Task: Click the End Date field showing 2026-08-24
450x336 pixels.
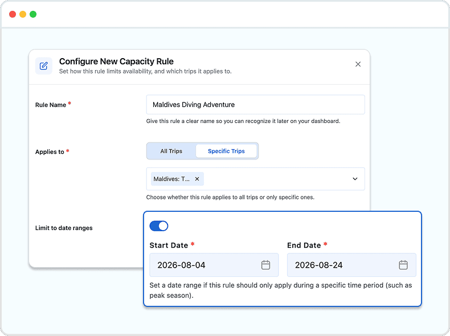Action: pos(351,265)
